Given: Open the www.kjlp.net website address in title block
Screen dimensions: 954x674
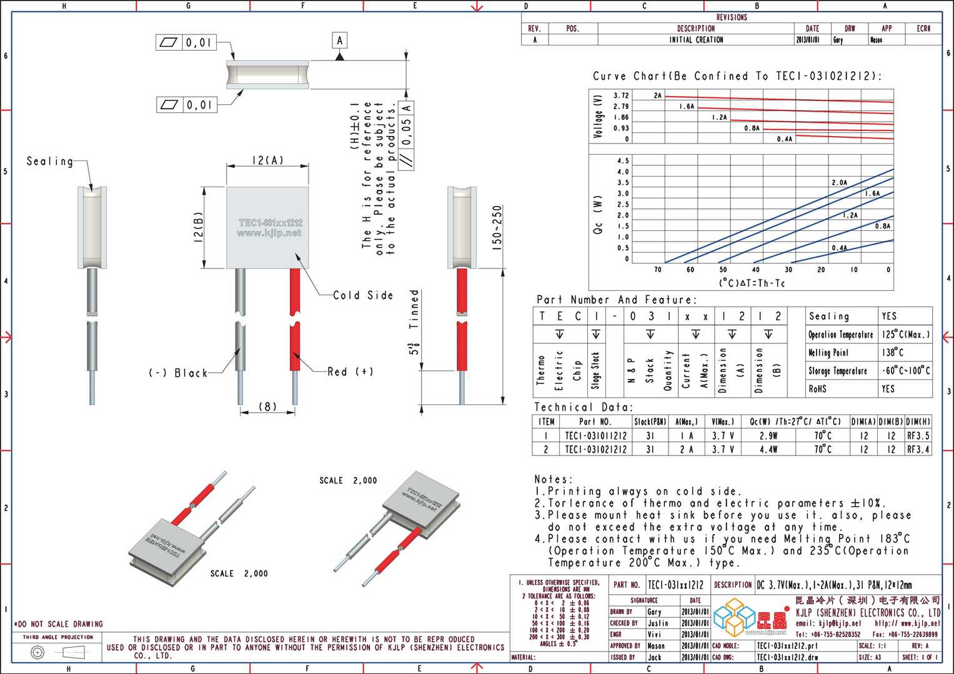Looking at the screenshot, I should [x=920, y=623].
